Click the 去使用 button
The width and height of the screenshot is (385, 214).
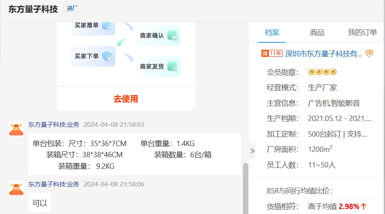point(126,99)
